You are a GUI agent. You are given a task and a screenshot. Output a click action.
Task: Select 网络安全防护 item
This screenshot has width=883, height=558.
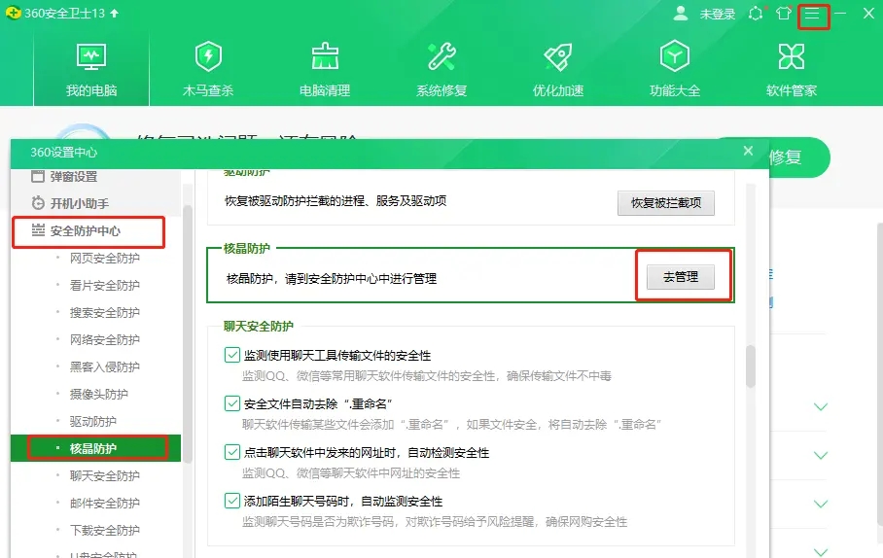(x=105, y=339)
